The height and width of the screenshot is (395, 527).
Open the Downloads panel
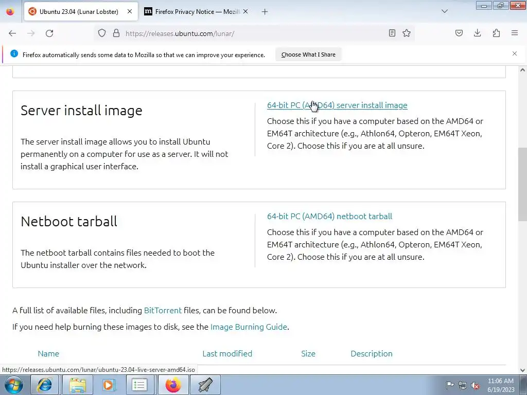pos(477,33)
